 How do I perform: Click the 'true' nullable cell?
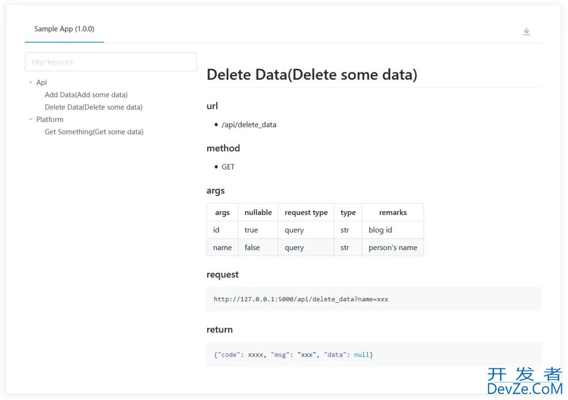[258, 230]
